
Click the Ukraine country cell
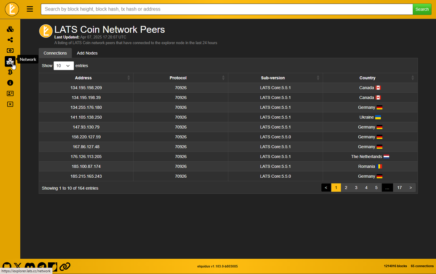370,117
